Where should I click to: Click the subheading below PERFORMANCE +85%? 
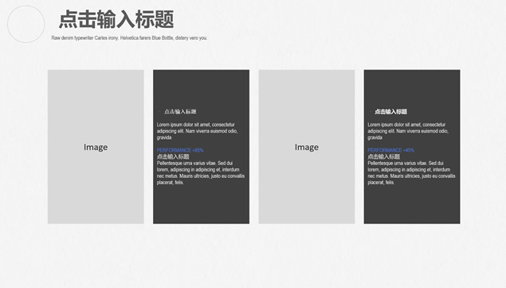coord(173,156)
